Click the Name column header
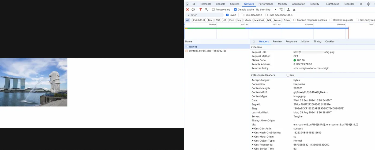The image size is (375, 150). (x=217, y=42)
